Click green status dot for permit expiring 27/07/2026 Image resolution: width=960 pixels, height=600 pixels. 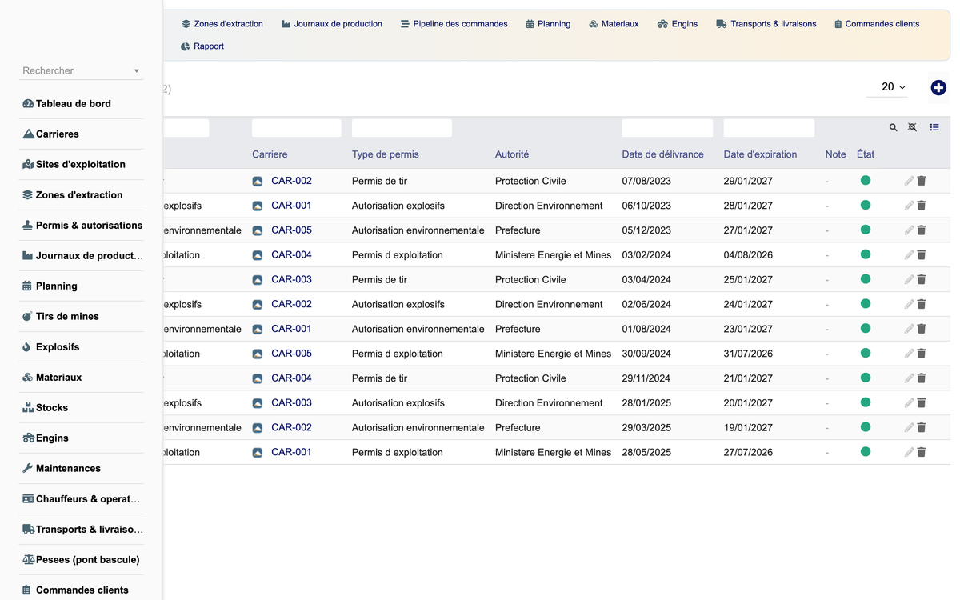(x=865, y=452)
